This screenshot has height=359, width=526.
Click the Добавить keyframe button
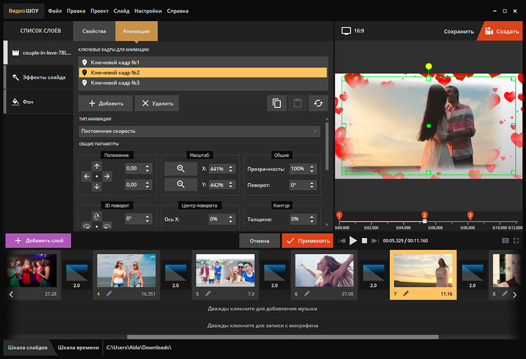click(106, 104)
